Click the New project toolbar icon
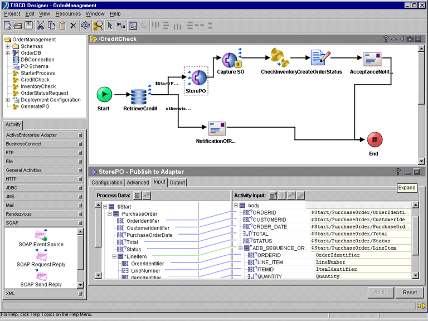 coord(8,26)
